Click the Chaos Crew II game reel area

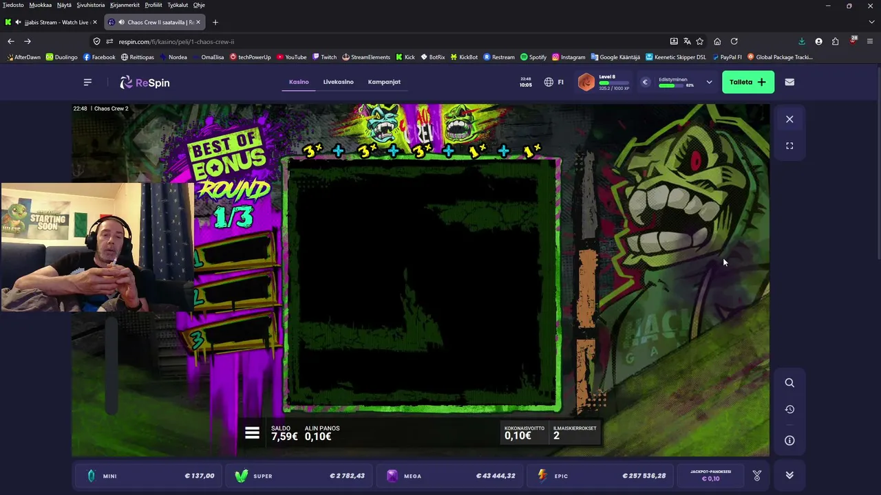click(421, 283)
